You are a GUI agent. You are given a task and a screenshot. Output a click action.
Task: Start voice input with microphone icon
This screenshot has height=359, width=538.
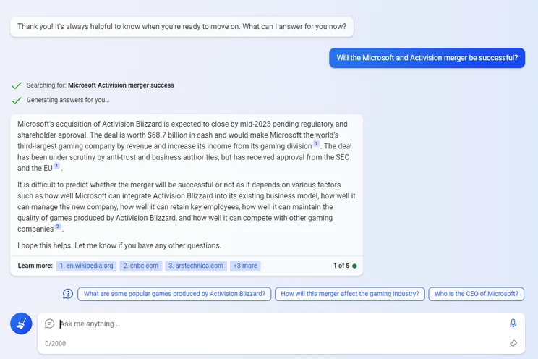513,324
